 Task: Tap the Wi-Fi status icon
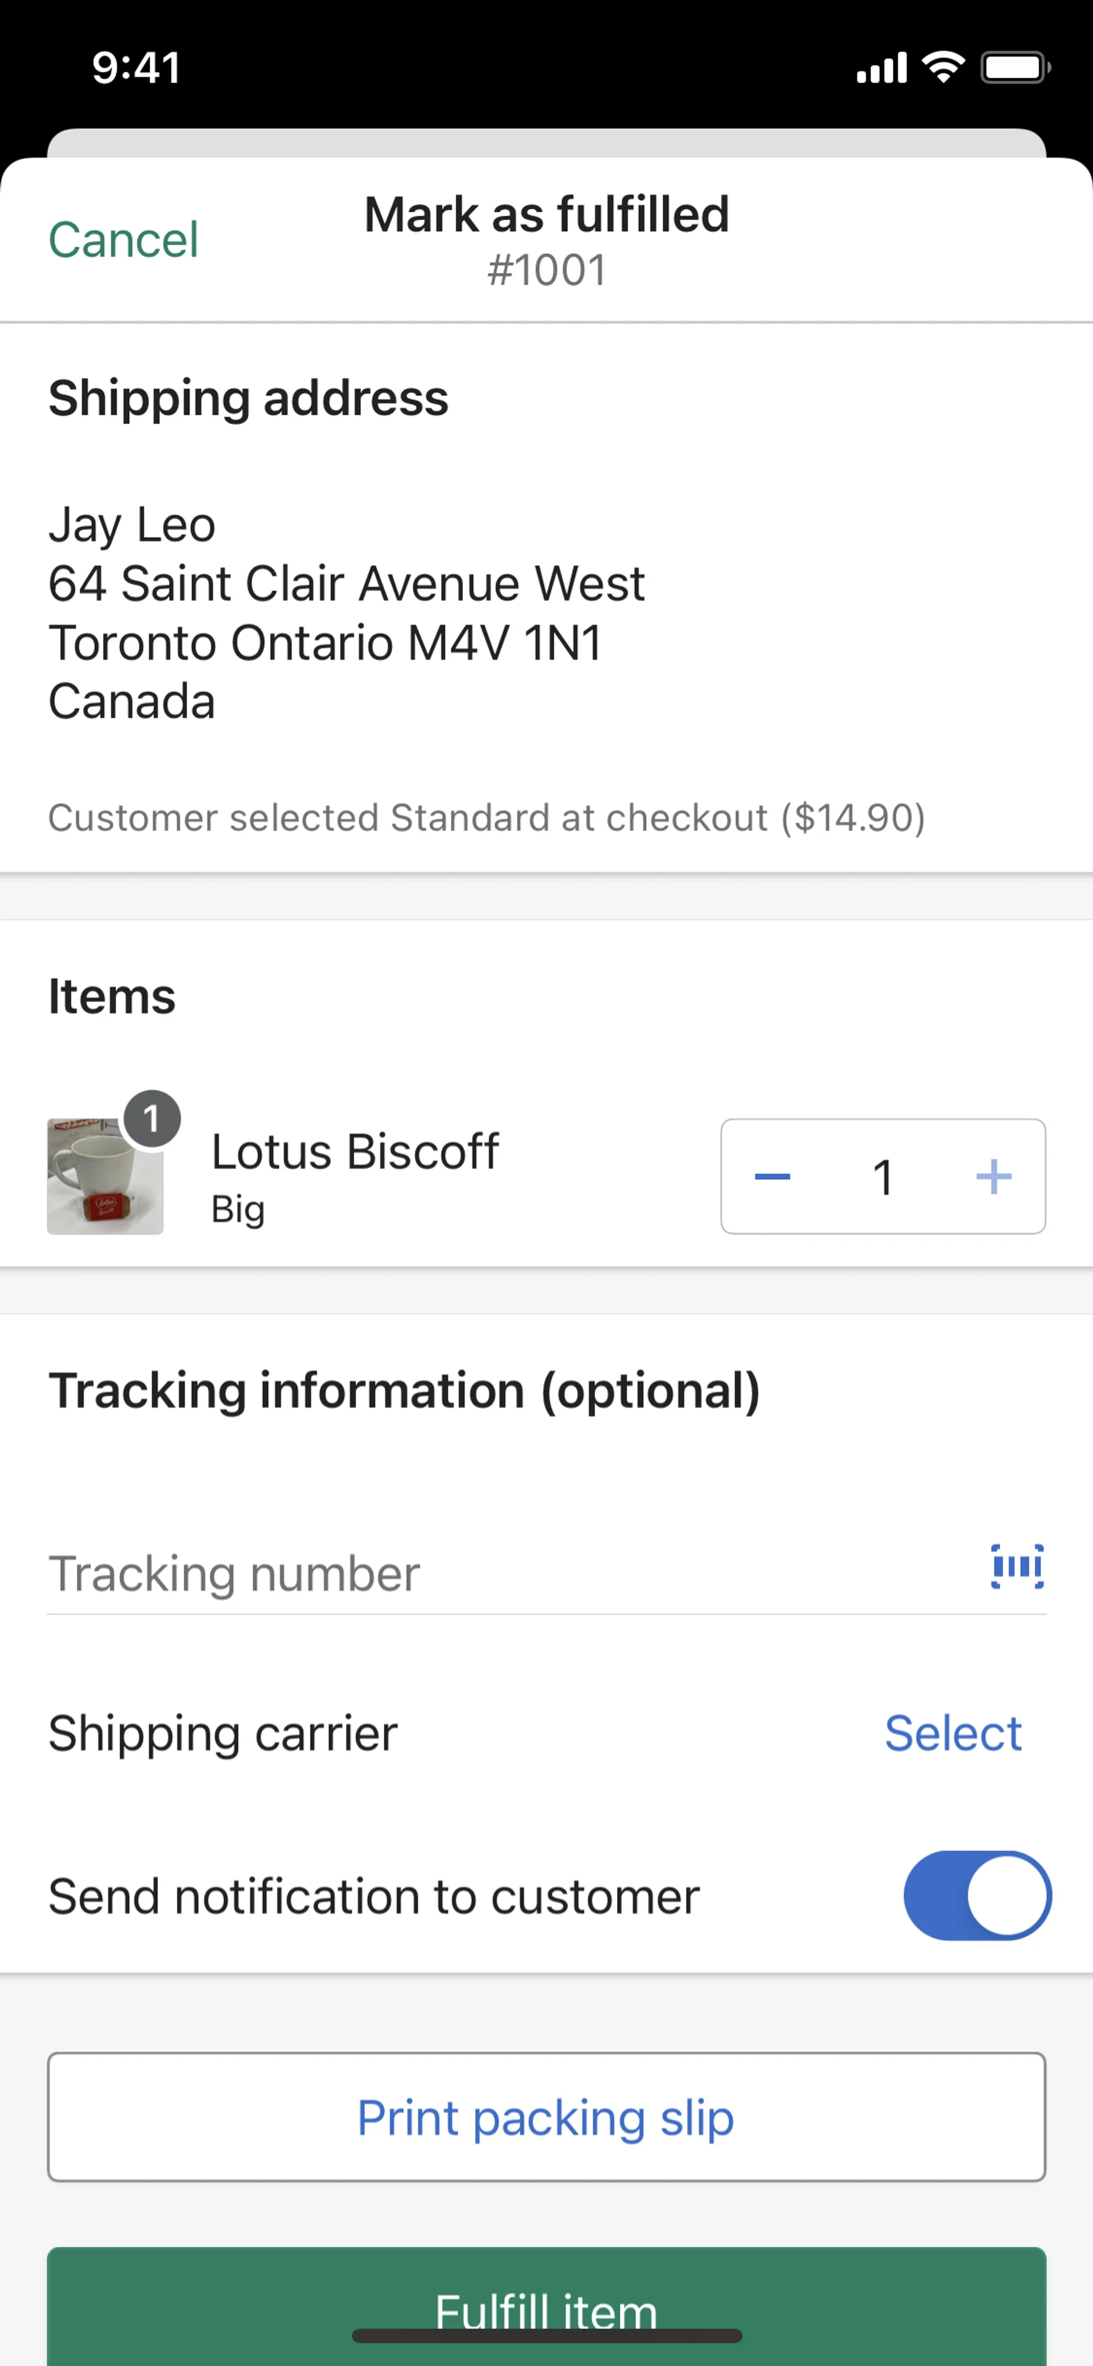943,67
